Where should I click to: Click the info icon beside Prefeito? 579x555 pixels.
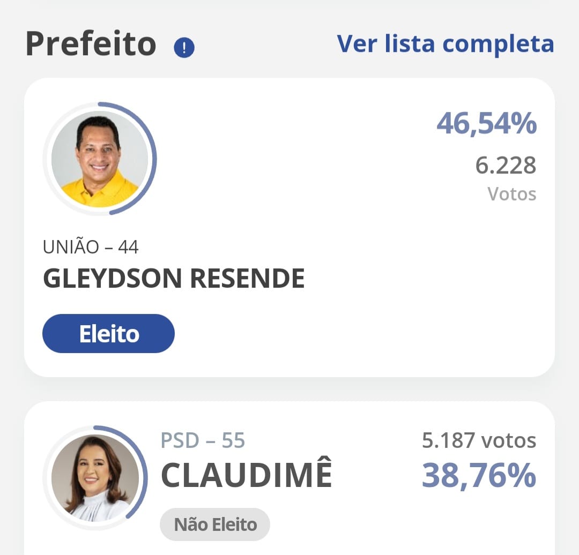click(x=184, y=48)
